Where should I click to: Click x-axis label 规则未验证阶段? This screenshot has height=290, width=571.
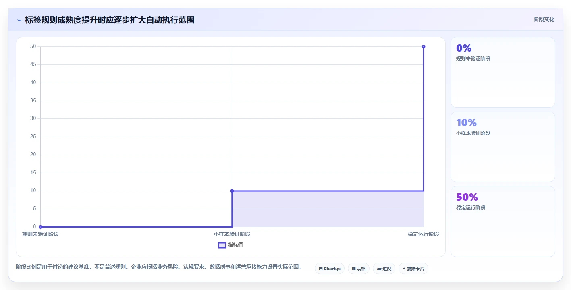pyautogui.click(x=40, y=234)
